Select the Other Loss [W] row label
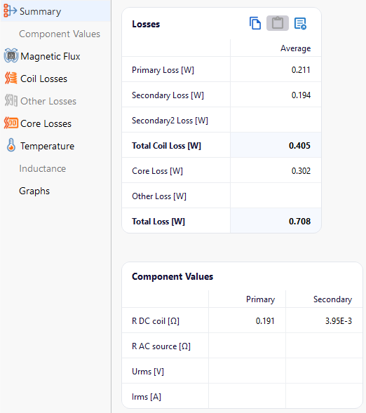 coord(159,196)
